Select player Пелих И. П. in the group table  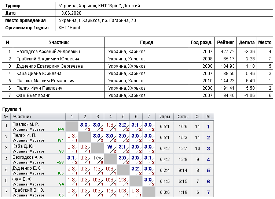click(24, 135)
